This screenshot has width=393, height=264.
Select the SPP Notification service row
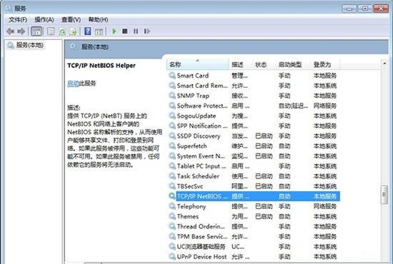click(x=254, y=126)
